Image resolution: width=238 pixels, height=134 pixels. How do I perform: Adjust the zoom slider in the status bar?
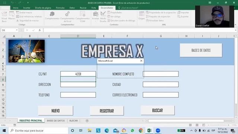tap(219, 125)
